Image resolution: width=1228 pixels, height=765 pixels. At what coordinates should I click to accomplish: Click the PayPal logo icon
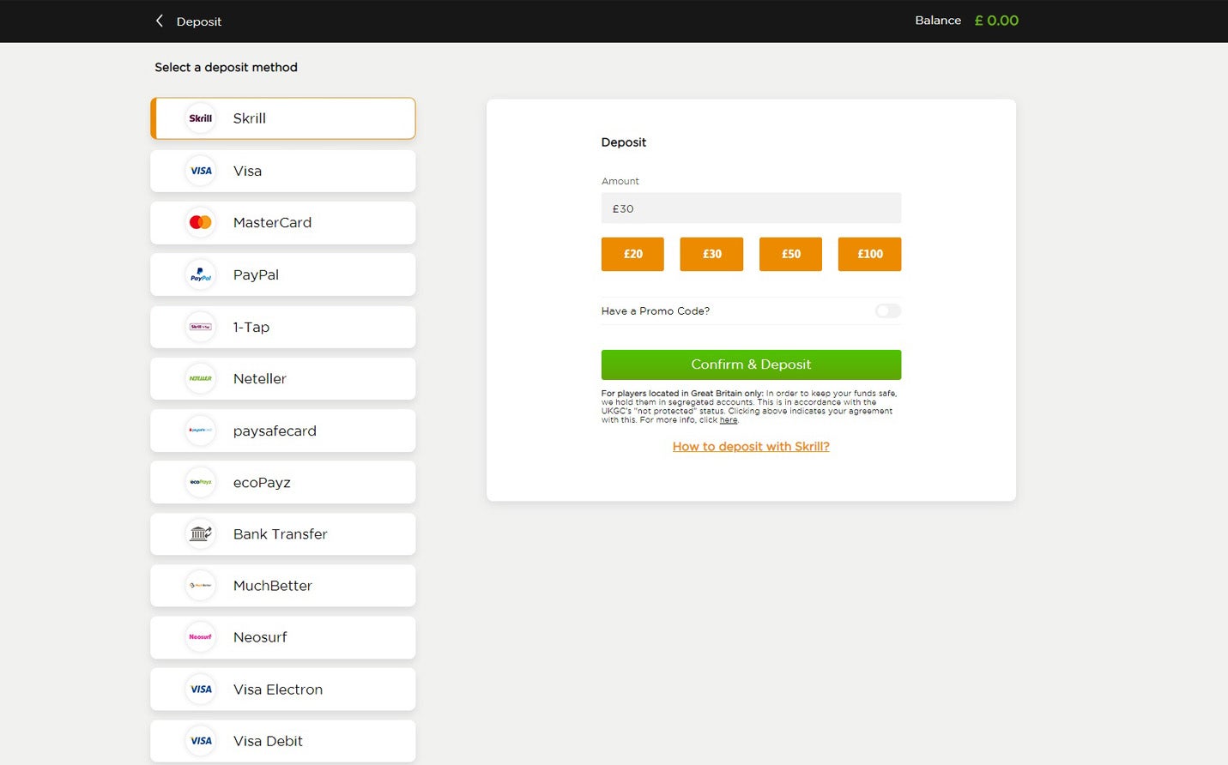click(x=200, y=275)
